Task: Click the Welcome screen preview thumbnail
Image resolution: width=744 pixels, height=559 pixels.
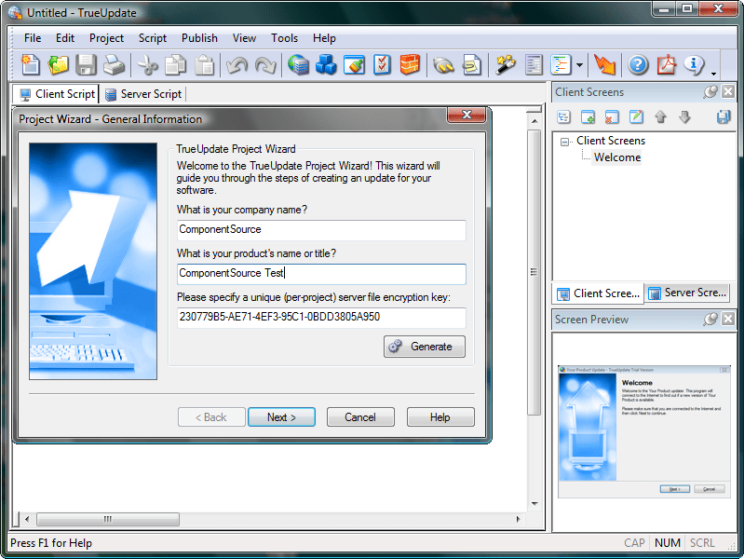Action: [644, 431]
